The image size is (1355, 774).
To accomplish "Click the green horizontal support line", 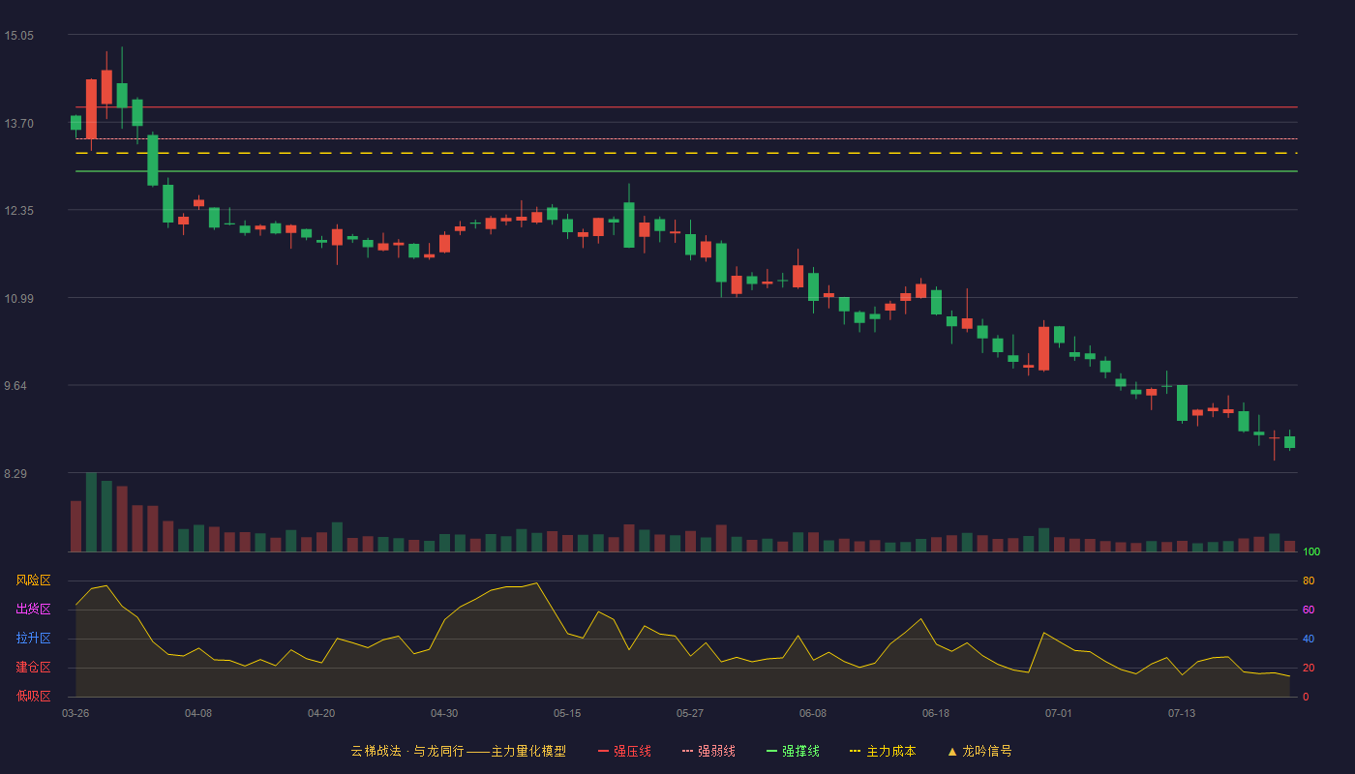I will pos(686,171).
